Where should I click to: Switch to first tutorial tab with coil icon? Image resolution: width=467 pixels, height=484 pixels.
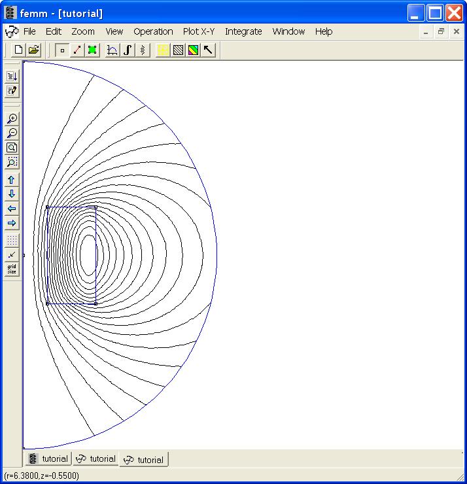tap(48, 458)
